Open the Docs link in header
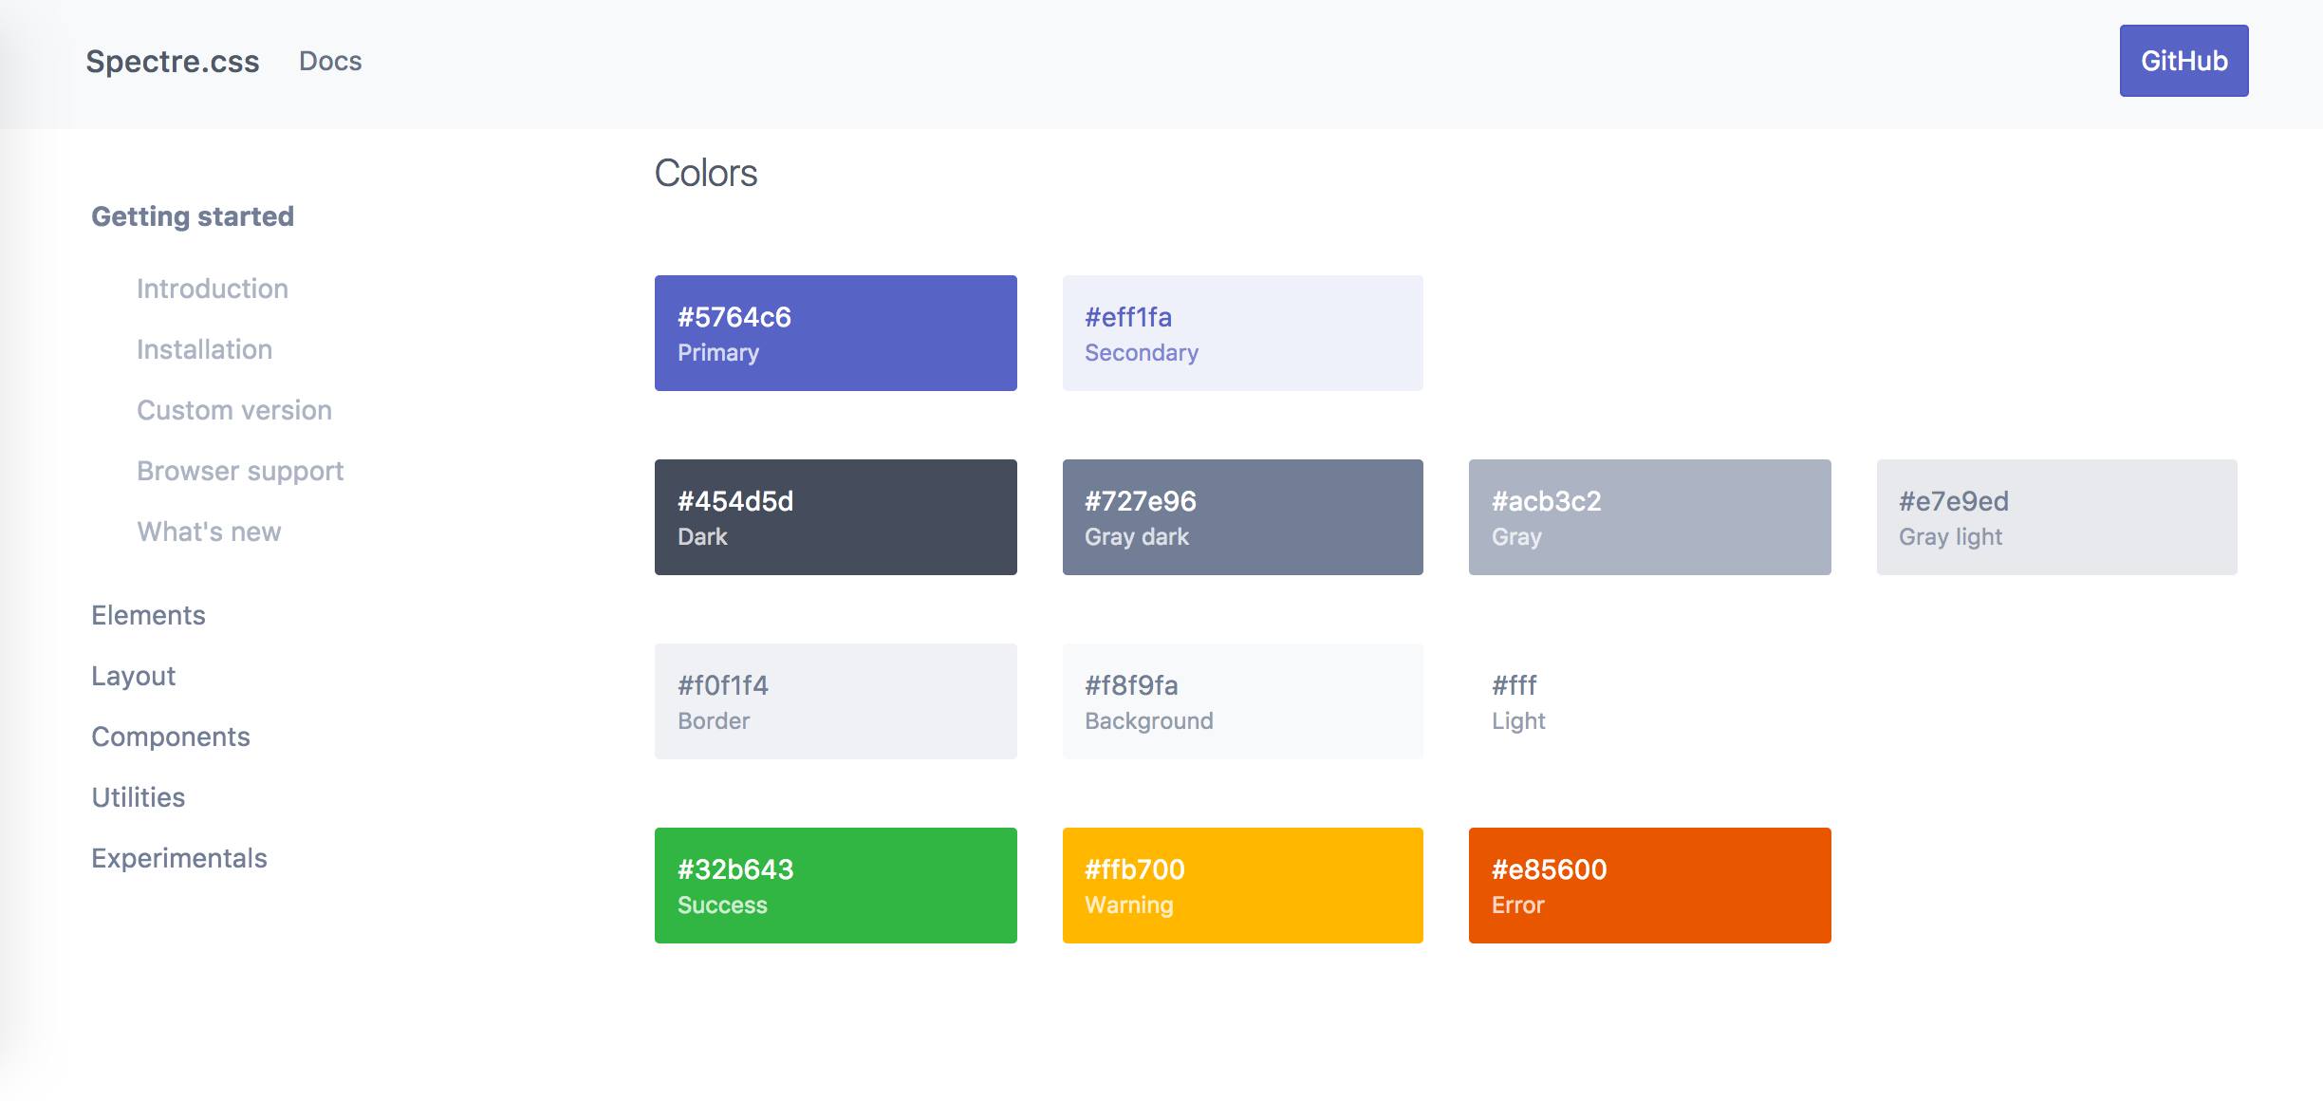The width and height of the screenshot is (2323, 1101). 330,61
